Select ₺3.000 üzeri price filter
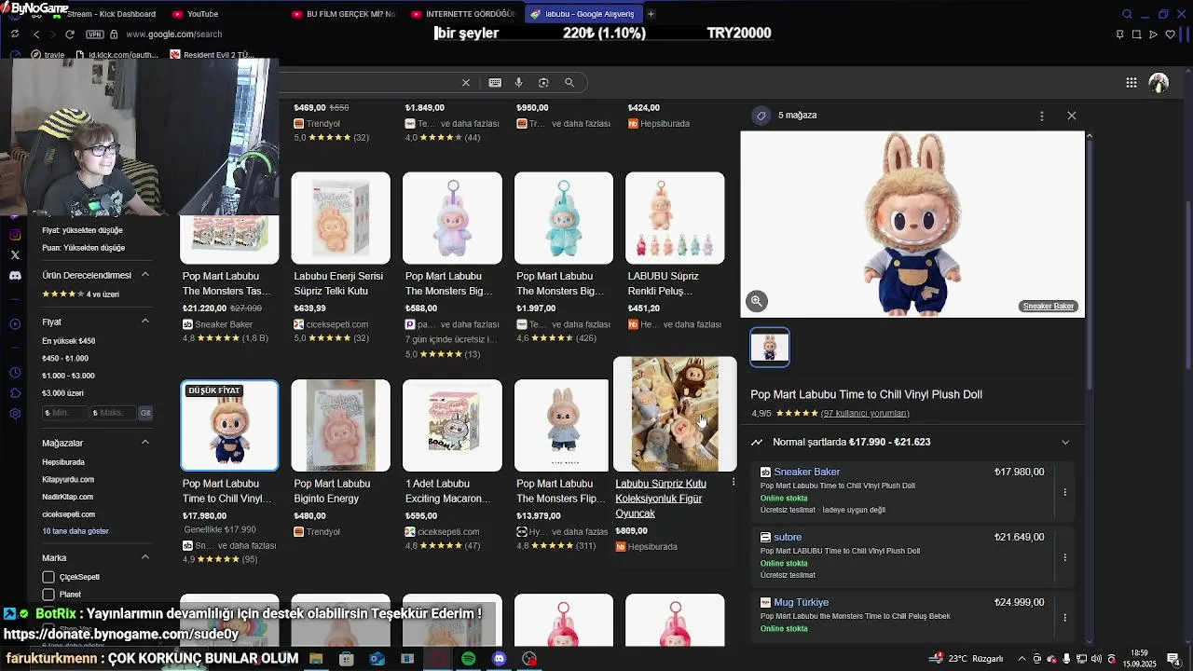This screenshot has width=1193, height=671. [62, 393]
